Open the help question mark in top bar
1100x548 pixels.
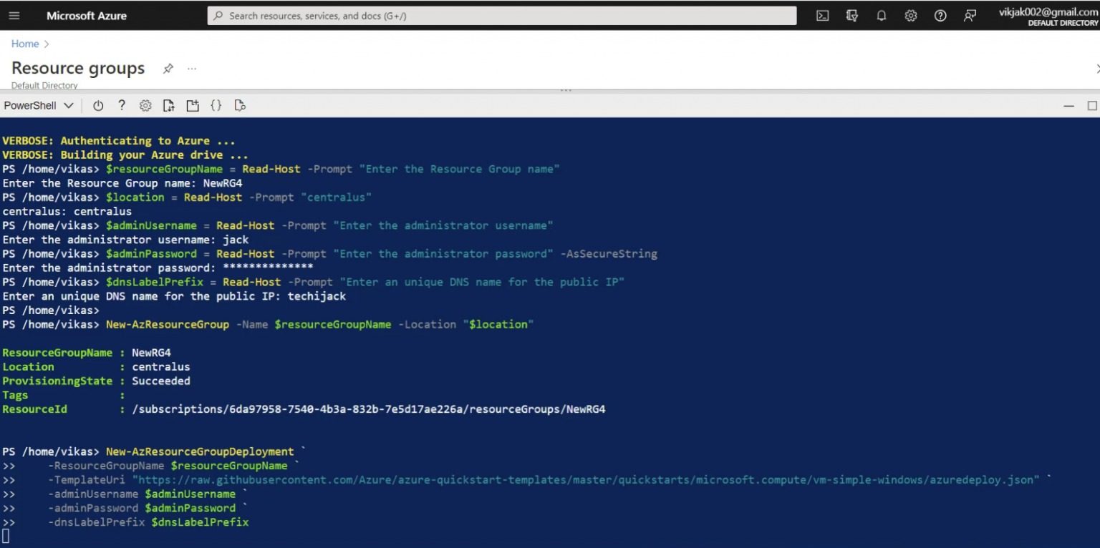pyautogui.click(x=940, y=15)
